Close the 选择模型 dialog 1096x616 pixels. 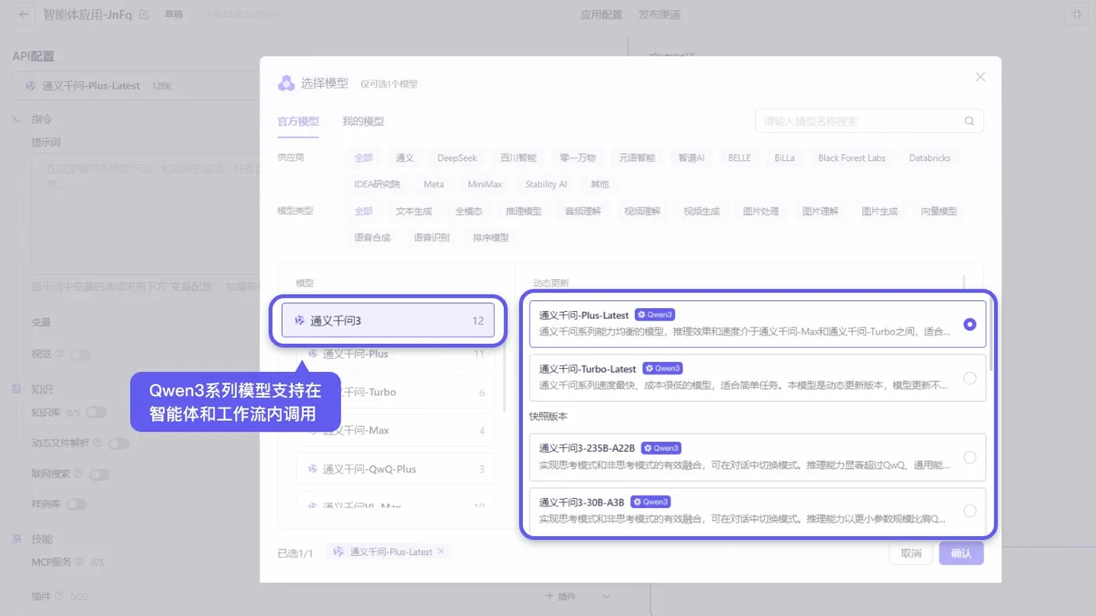point(980,77)
